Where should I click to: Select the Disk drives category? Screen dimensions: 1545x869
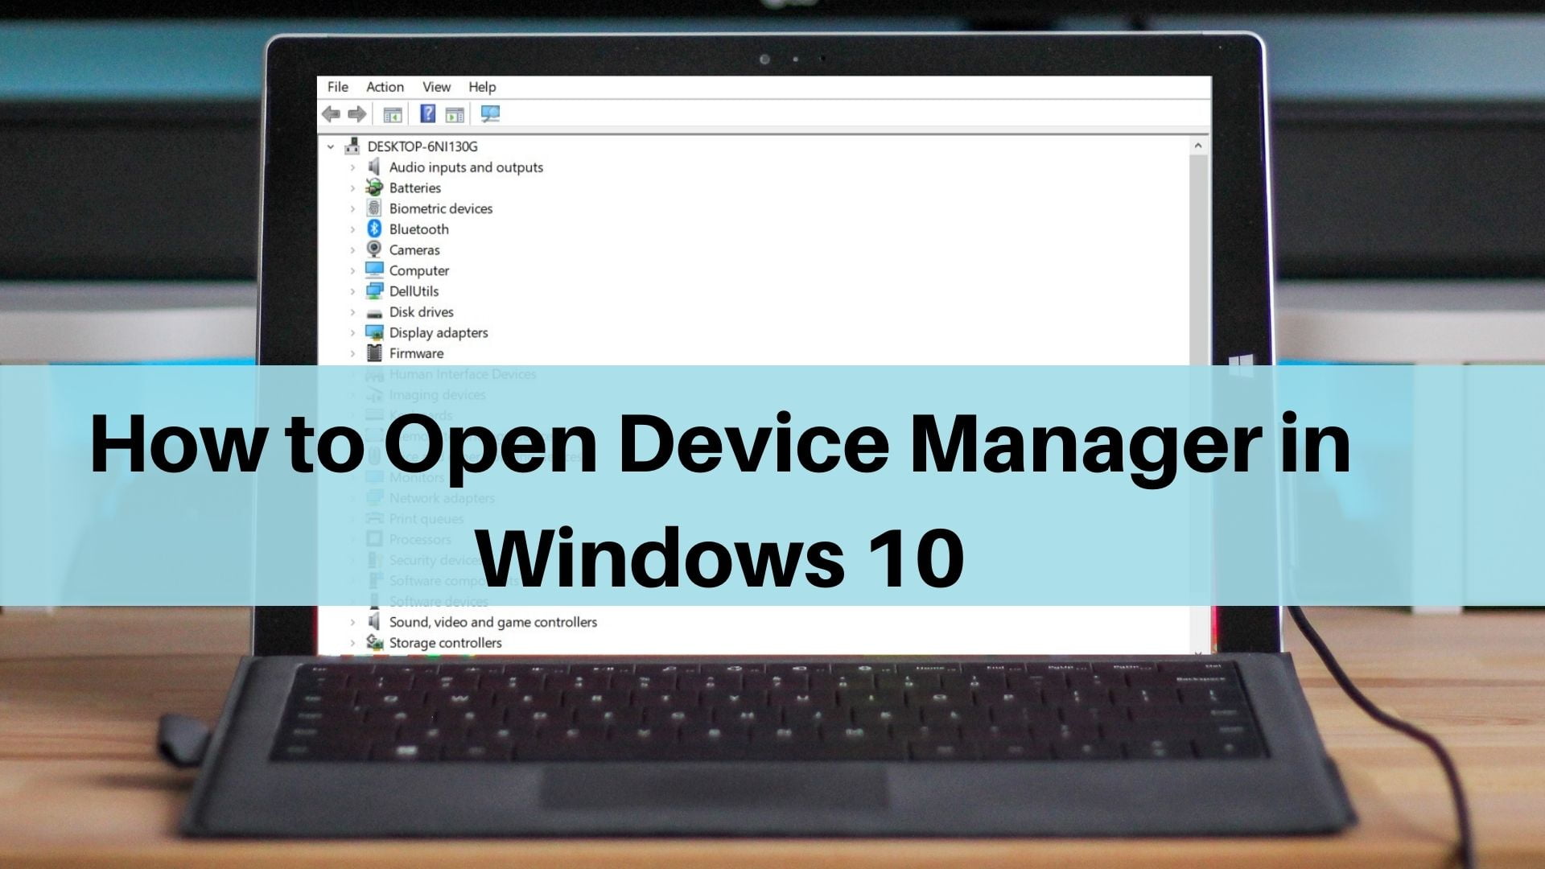422,311
